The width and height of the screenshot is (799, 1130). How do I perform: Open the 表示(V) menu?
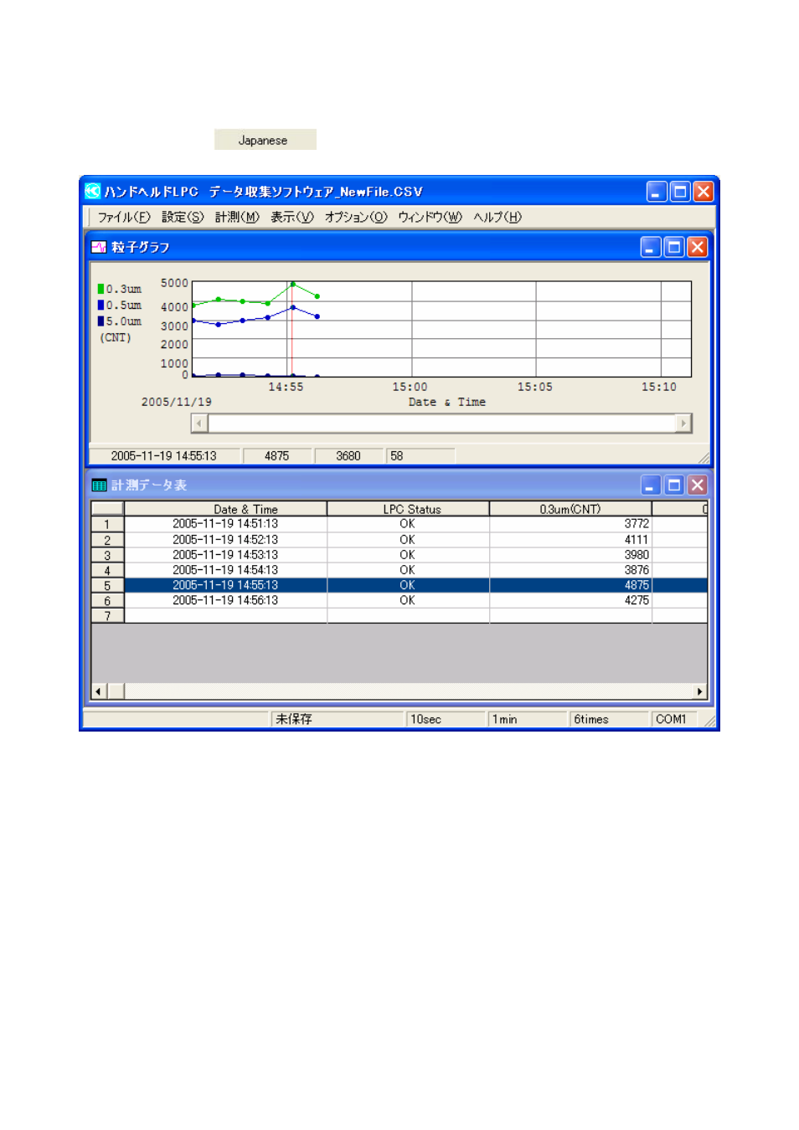pos(291,217)
